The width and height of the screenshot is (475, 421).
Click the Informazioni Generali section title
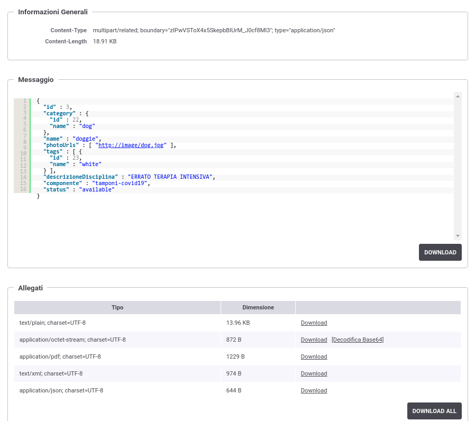point(53,12)
